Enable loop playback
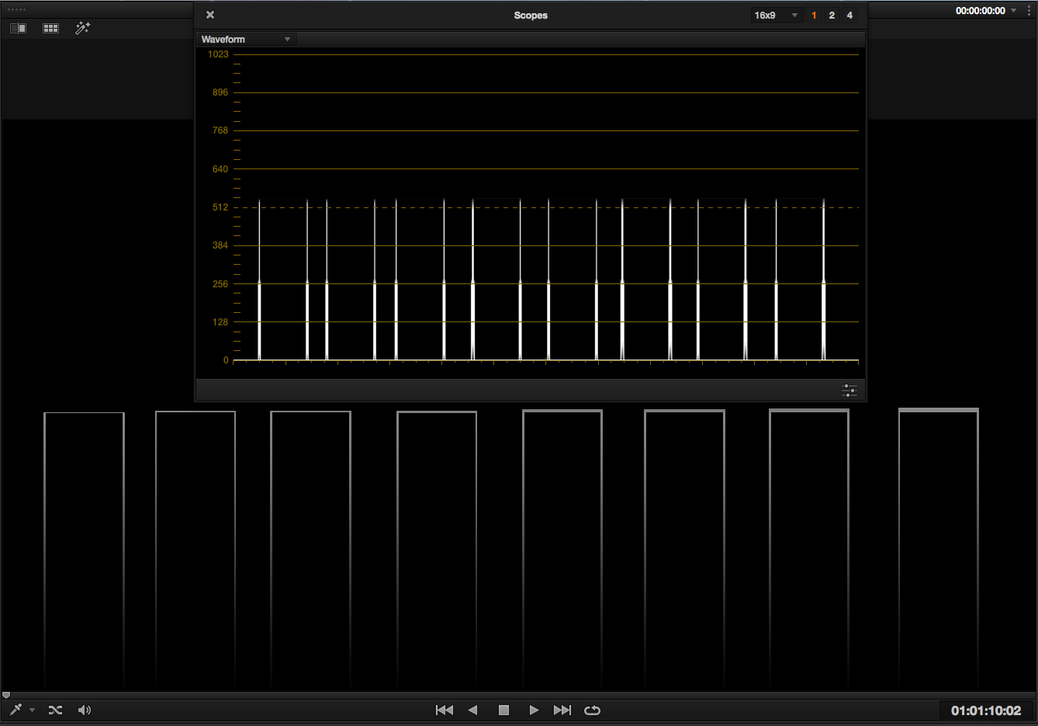The width and height of the screenshot is (1038, 726). click(592, 710)
